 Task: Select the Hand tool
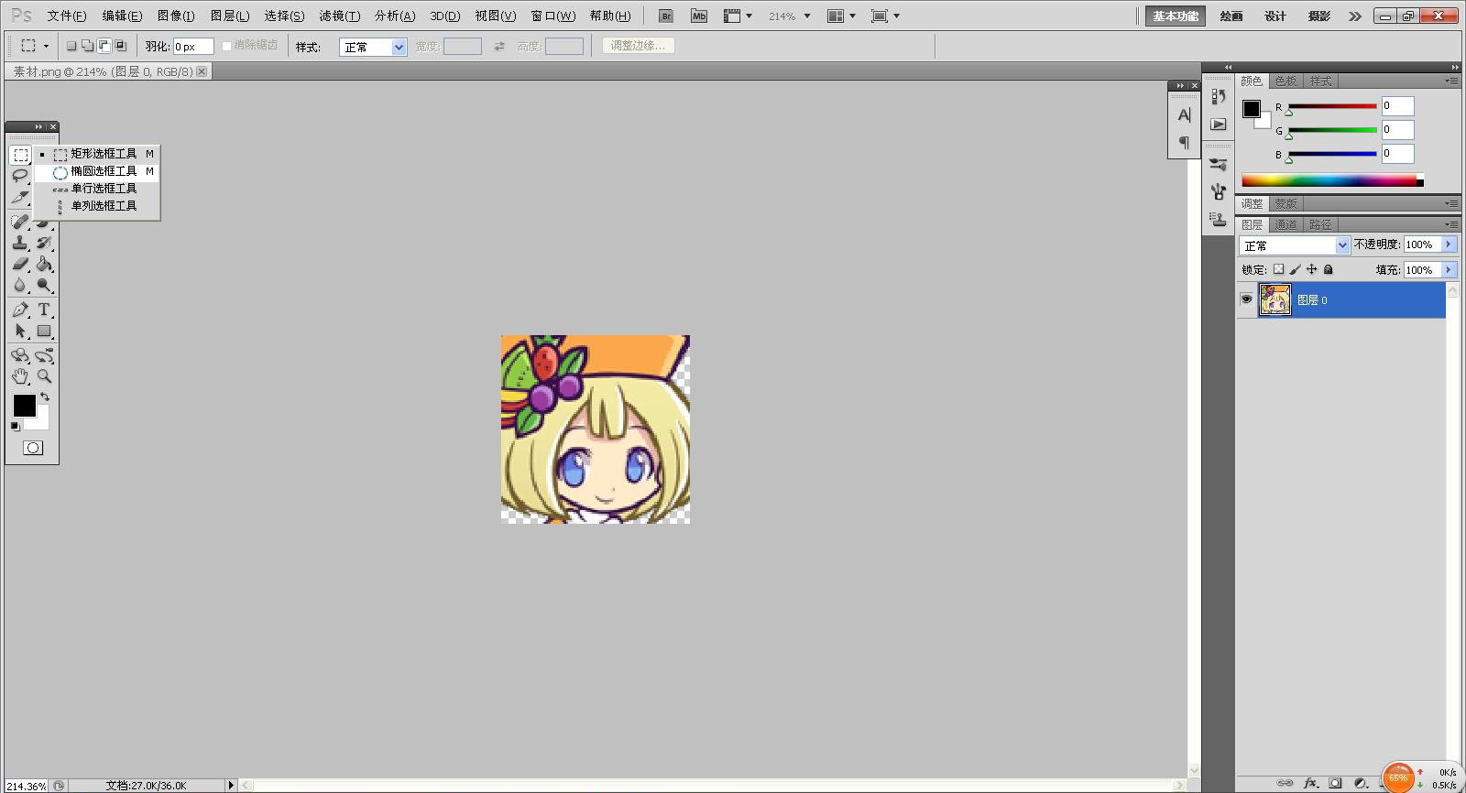pos(20,376)
